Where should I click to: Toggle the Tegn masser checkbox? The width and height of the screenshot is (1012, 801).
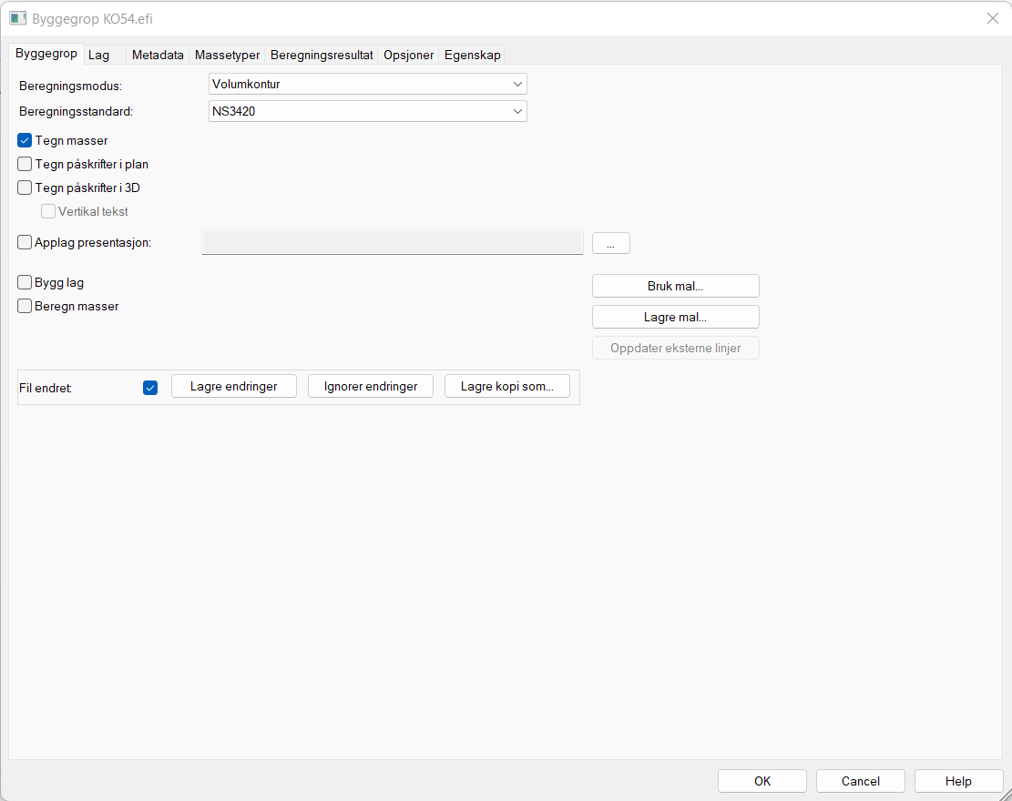(x=26, y=141)
